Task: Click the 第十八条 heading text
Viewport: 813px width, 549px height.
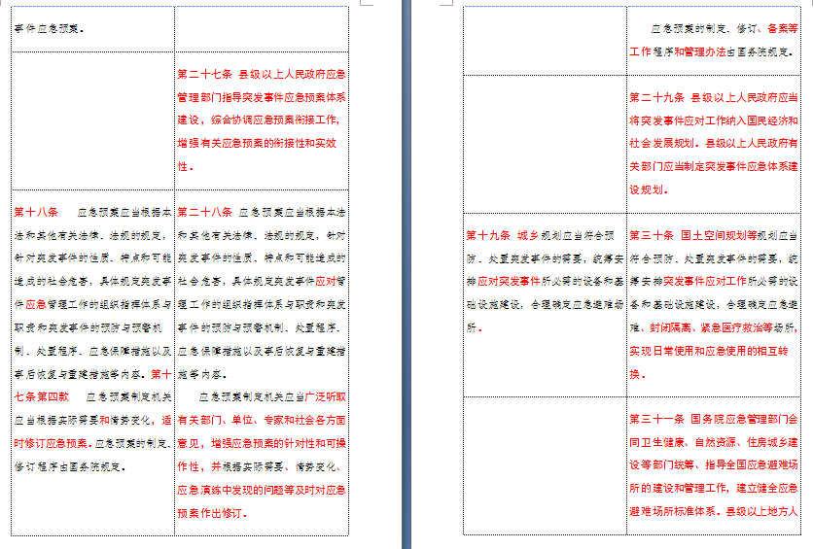Action: click(x=37, y=211)
